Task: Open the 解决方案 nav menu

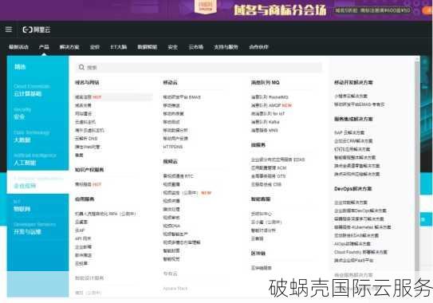Action: pyautogui.click(x=69, y=47)
